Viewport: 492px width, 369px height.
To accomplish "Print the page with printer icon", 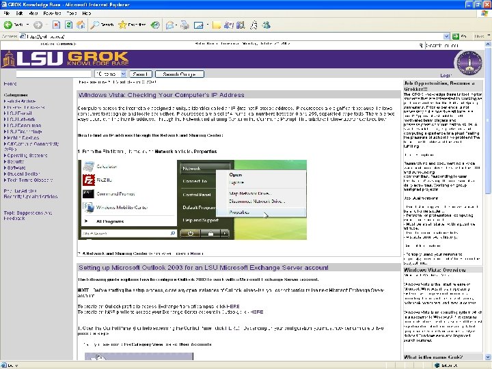I will pos(185,25).
